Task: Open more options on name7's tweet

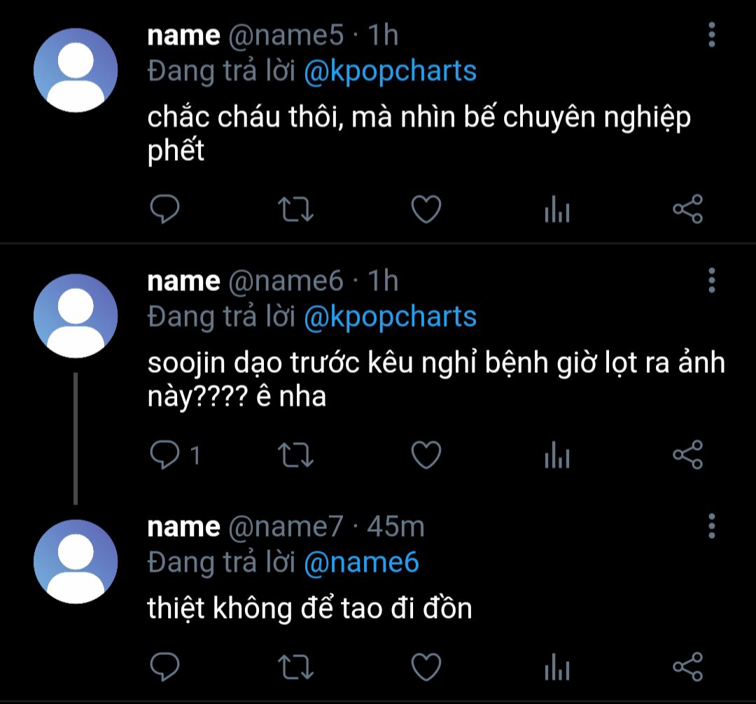Action: [712, 526]
